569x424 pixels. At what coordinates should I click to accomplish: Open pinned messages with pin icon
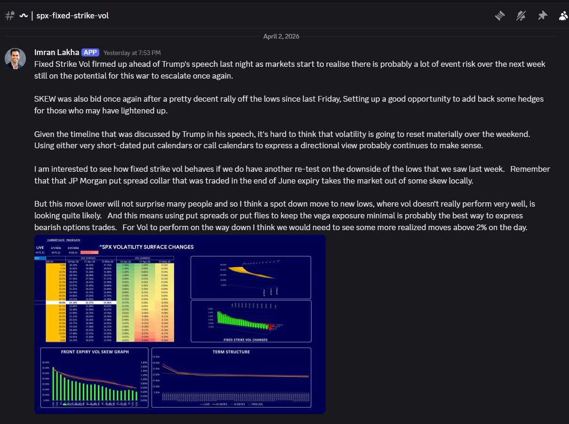542,16
